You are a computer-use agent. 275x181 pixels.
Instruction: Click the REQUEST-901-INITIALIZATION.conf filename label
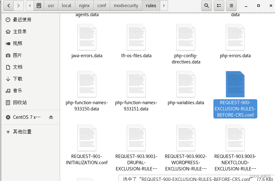87,160
